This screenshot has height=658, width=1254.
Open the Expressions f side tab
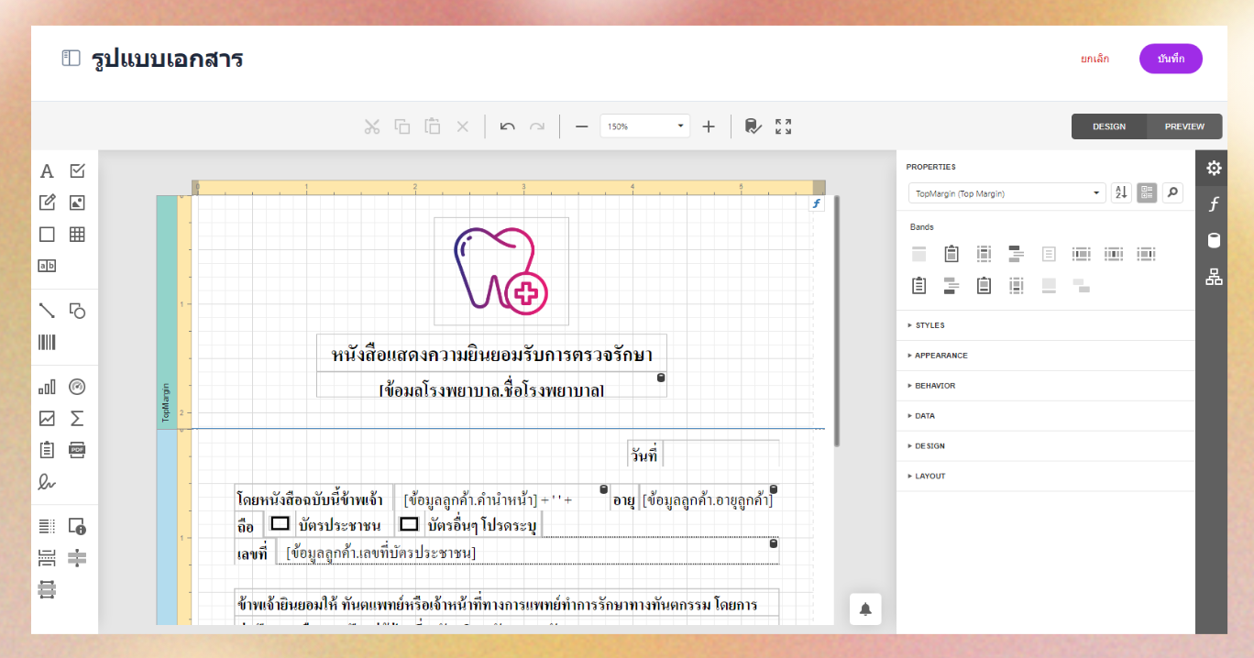(1214, 204)
